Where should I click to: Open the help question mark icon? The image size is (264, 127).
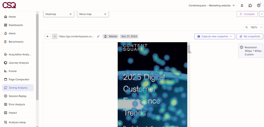(x=259, y=6)
